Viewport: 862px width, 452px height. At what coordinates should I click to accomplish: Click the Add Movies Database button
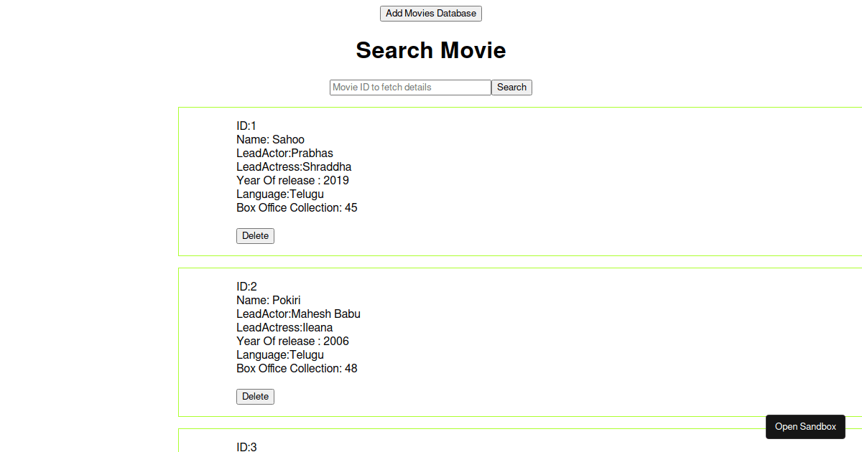[x=431, y=14]
